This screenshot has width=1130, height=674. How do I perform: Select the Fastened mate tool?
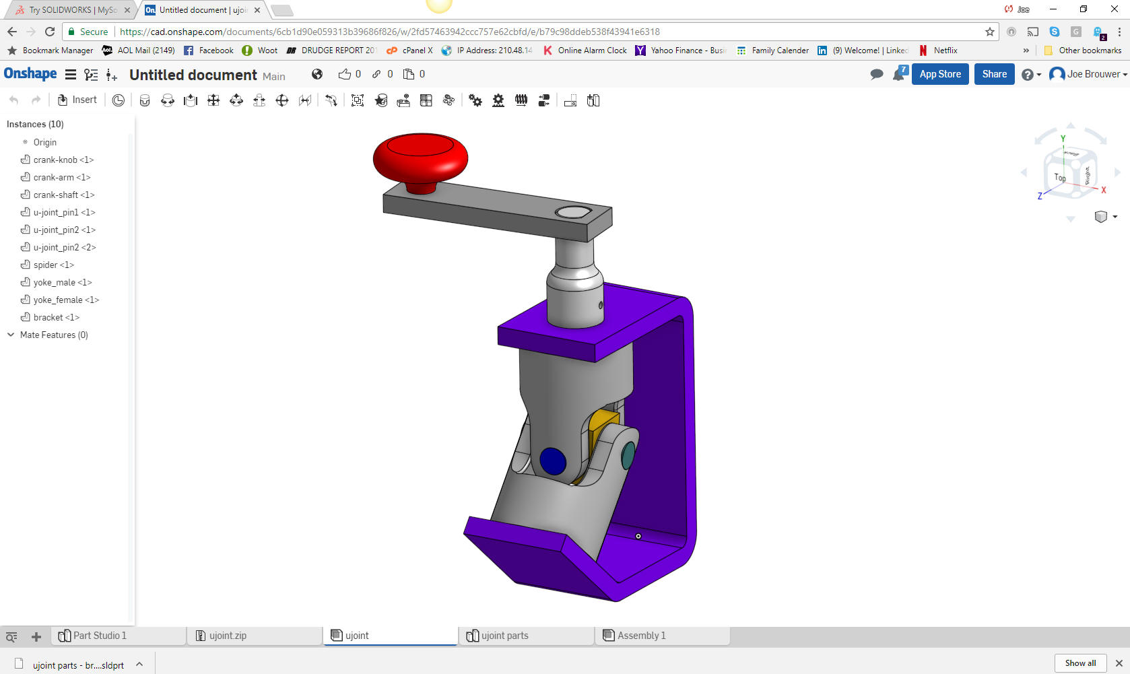(x=145, y=100)
